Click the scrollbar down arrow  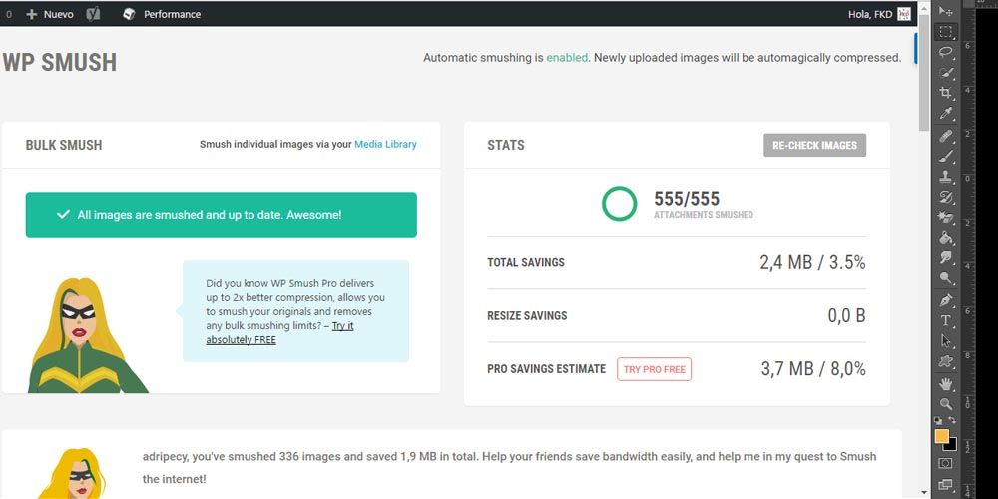pyautogui.click(x=924, y=493)
